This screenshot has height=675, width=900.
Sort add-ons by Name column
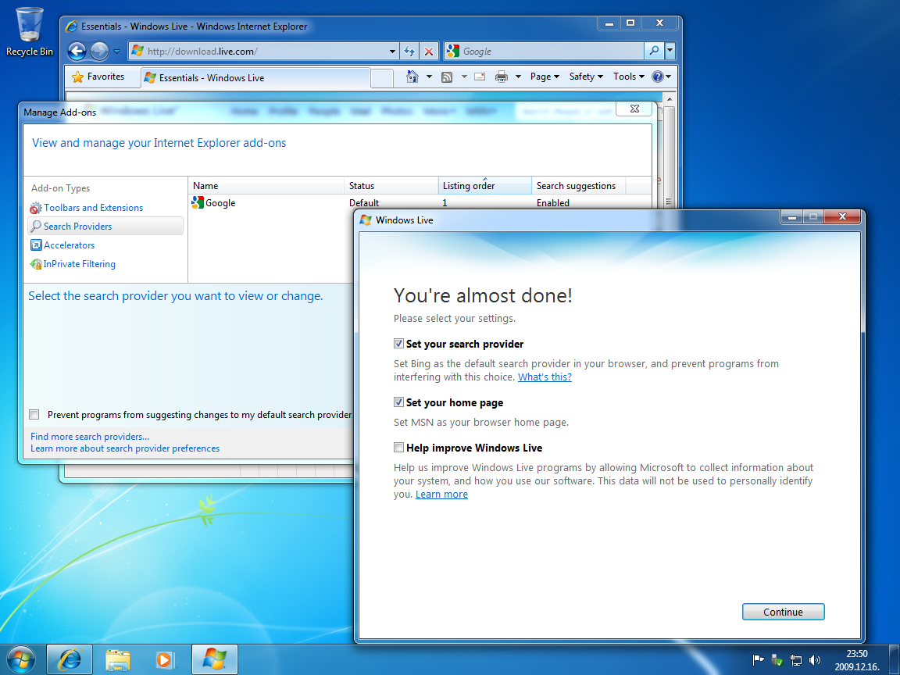[x=266, y=186]
